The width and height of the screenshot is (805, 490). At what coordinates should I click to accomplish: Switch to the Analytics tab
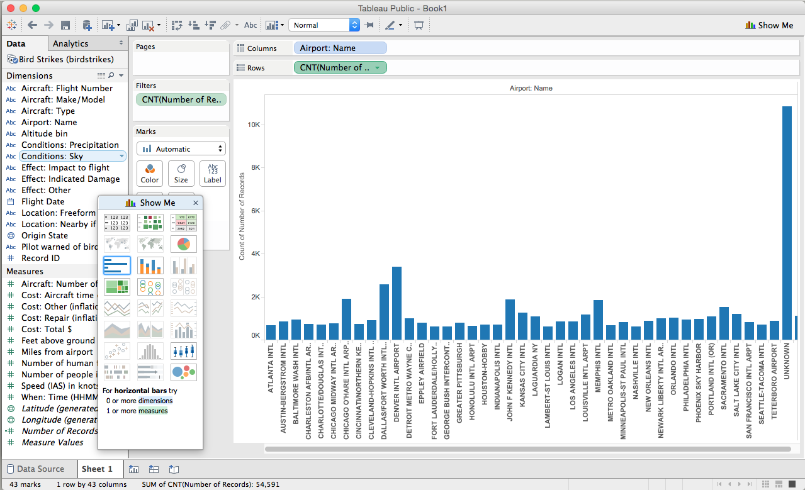(x=70, y=43)
